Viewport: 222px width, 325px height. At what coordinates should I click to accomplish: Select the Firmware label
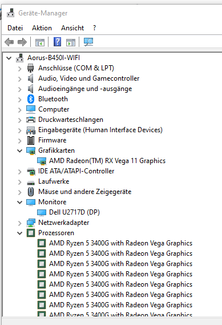click(x=53, y=140)
